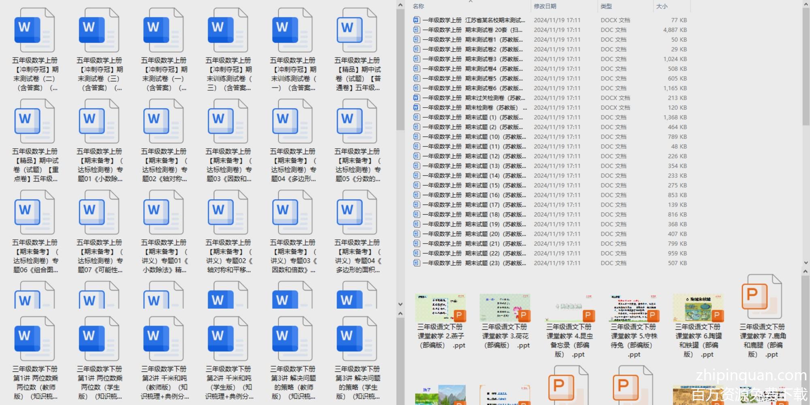Screen dimensions: 810x405
Task: Click the up arrow atop the left pane scrollbar
Action: pos(400,5)
